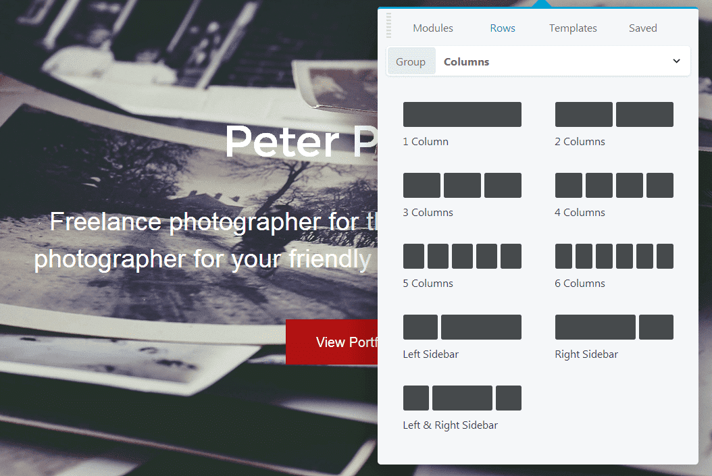This screenshot has height=476, width=712.
Task: Open the Templates tab
Action: [573, 28]
